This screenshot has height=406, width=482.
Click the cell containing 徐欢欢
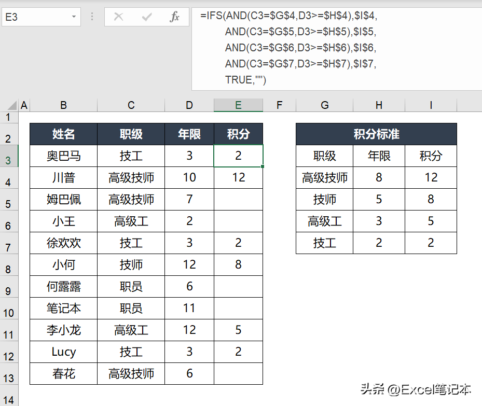[x=63, y=243]
